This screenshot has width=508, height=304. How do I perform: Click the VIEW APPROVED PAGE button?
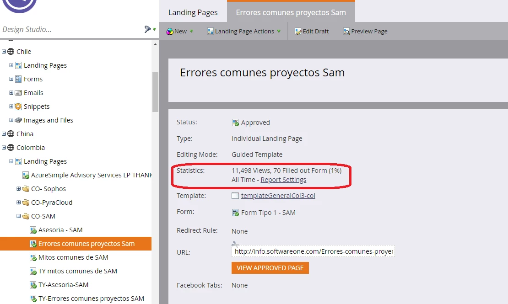point(270,268)
